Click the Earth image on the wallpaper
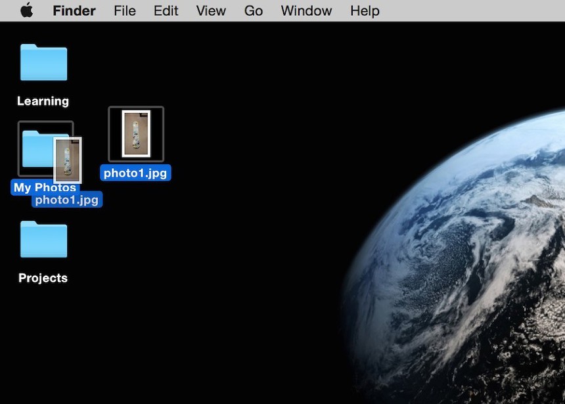This screenshot has width=565, height=404. [473, 263]
